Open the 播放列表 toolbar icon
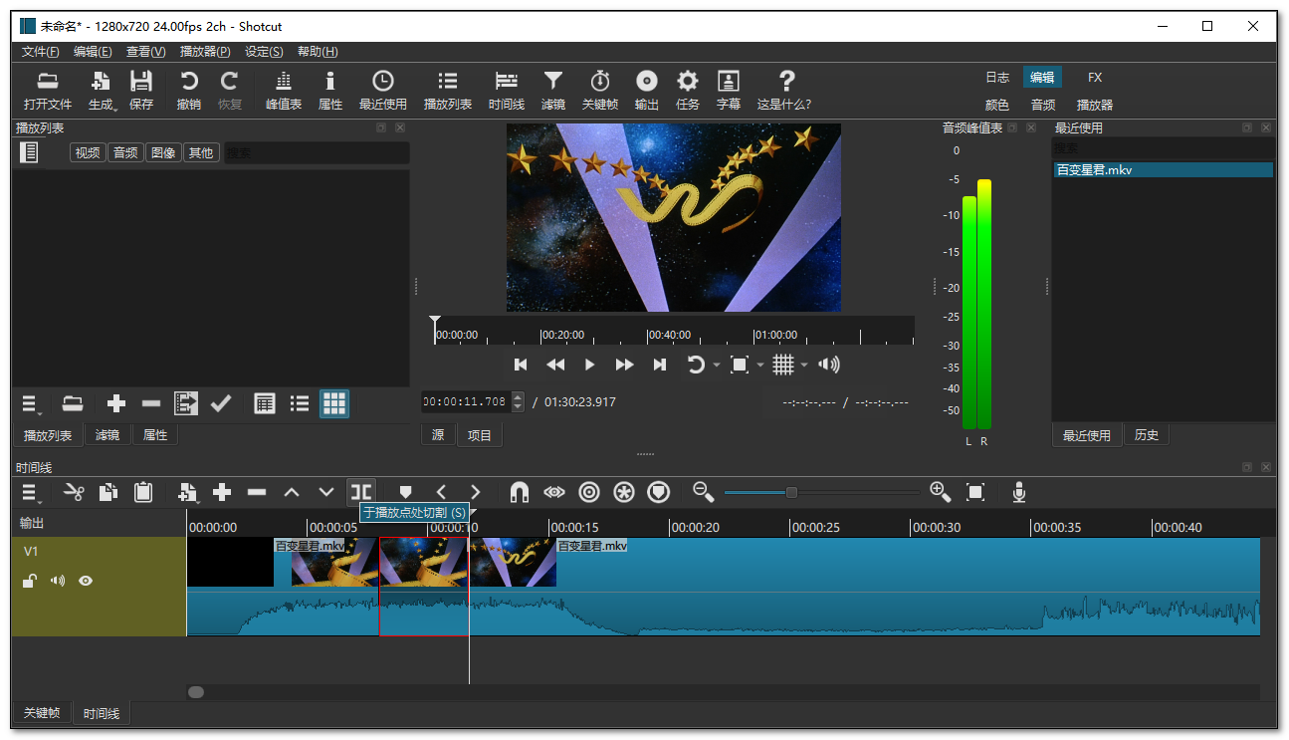The height and width of the screenshot is (740, 1289). coord(448,91)
